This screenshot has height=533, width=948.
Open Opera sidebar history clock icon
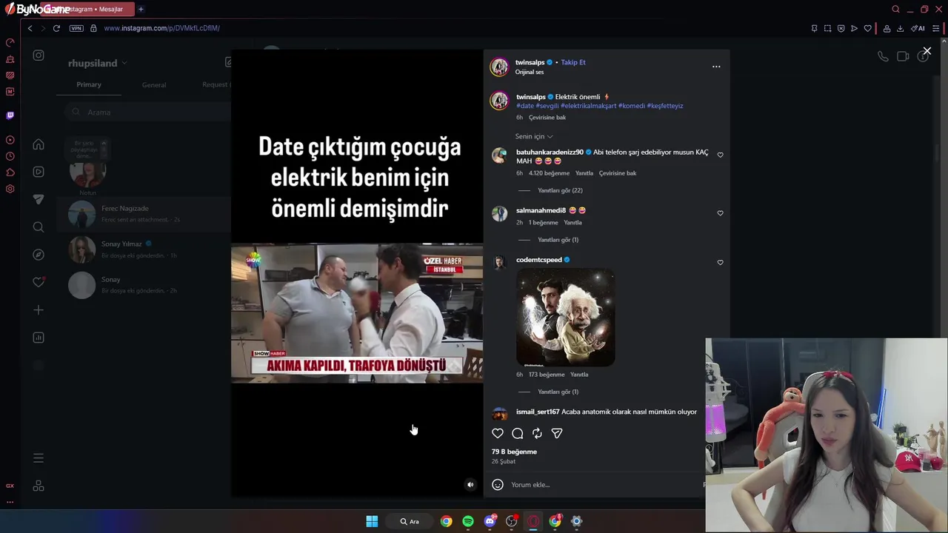pyautogui.click(x=10, y=156)
